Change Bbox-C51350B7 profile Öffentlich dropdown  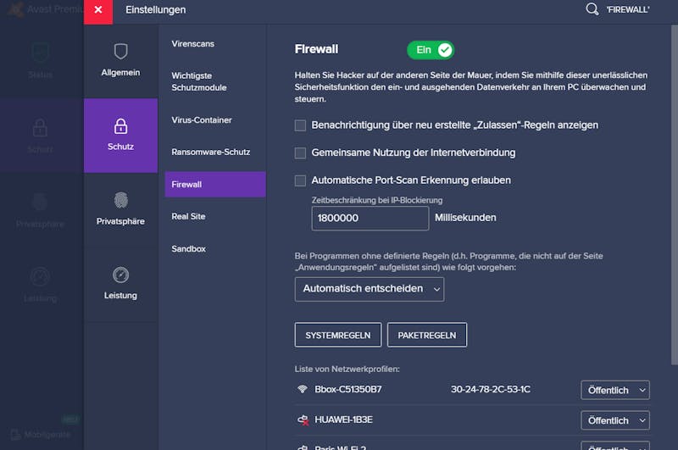tap(615, 390)
